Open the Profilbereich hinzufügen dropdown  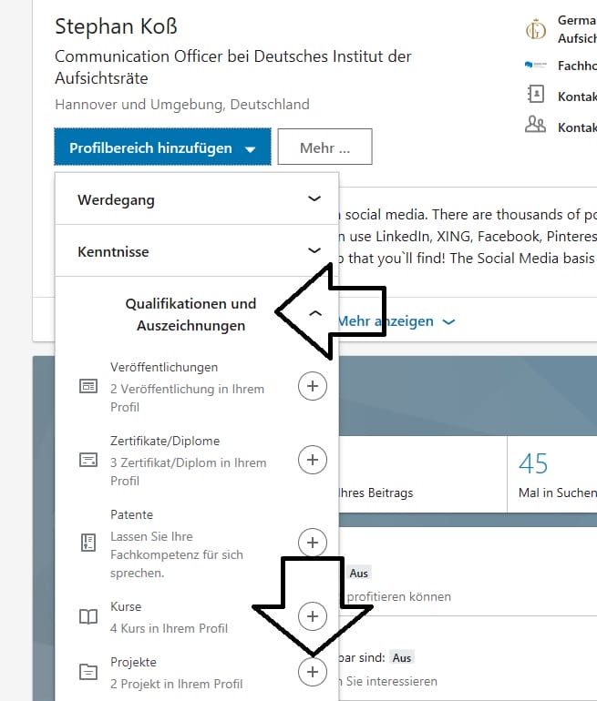[x=162, y=147]
